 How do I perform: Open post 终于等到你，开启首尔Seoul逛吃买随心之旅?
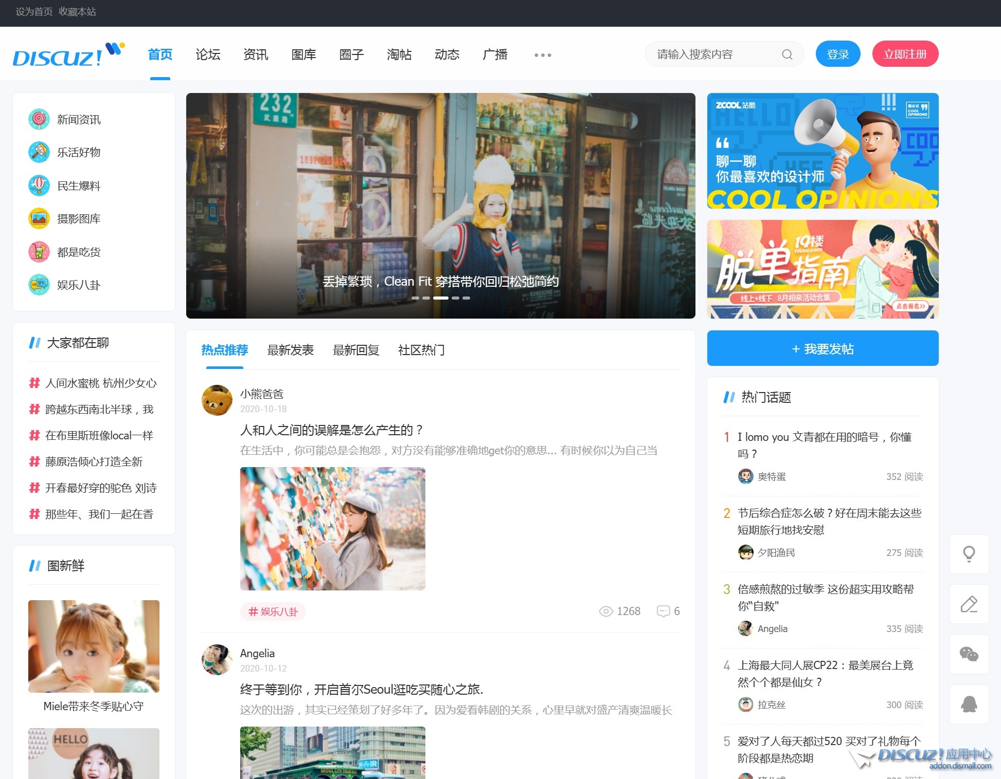click(362, 690)
